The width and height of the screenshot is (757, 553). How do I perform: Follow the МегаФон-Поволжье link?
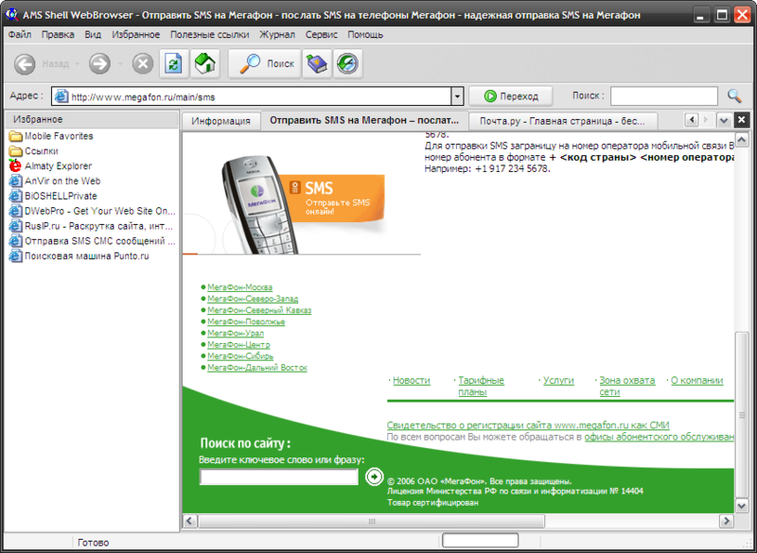click(246, 321)
